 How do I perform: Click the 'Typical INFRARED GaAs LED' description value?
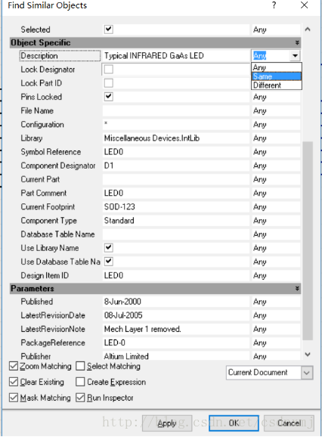tap(154, 56)
